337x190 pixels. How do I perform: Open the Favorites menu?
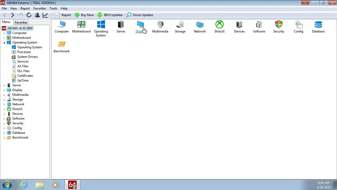[x=39, y=8]
